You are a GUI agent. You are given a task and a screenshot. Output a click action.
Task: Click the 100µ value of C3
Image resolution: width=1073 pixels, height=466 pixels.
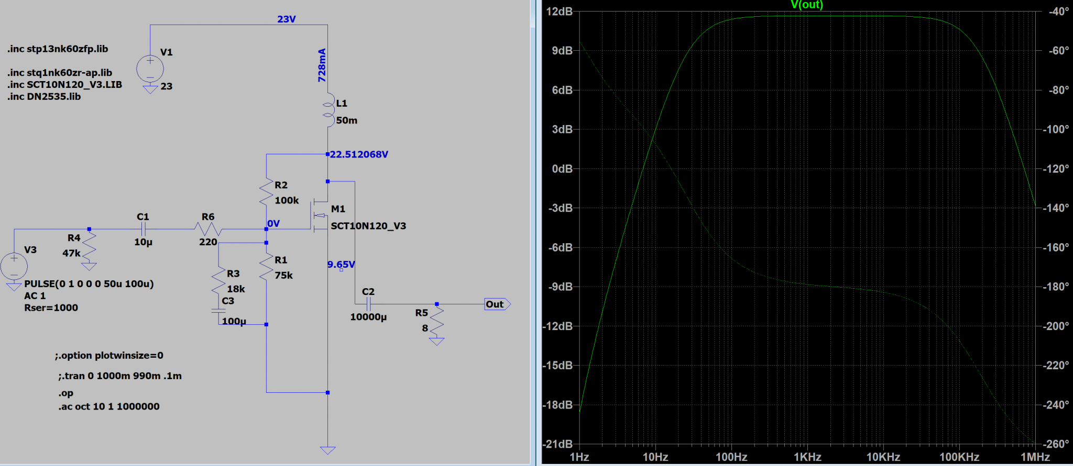pos(234,321)
